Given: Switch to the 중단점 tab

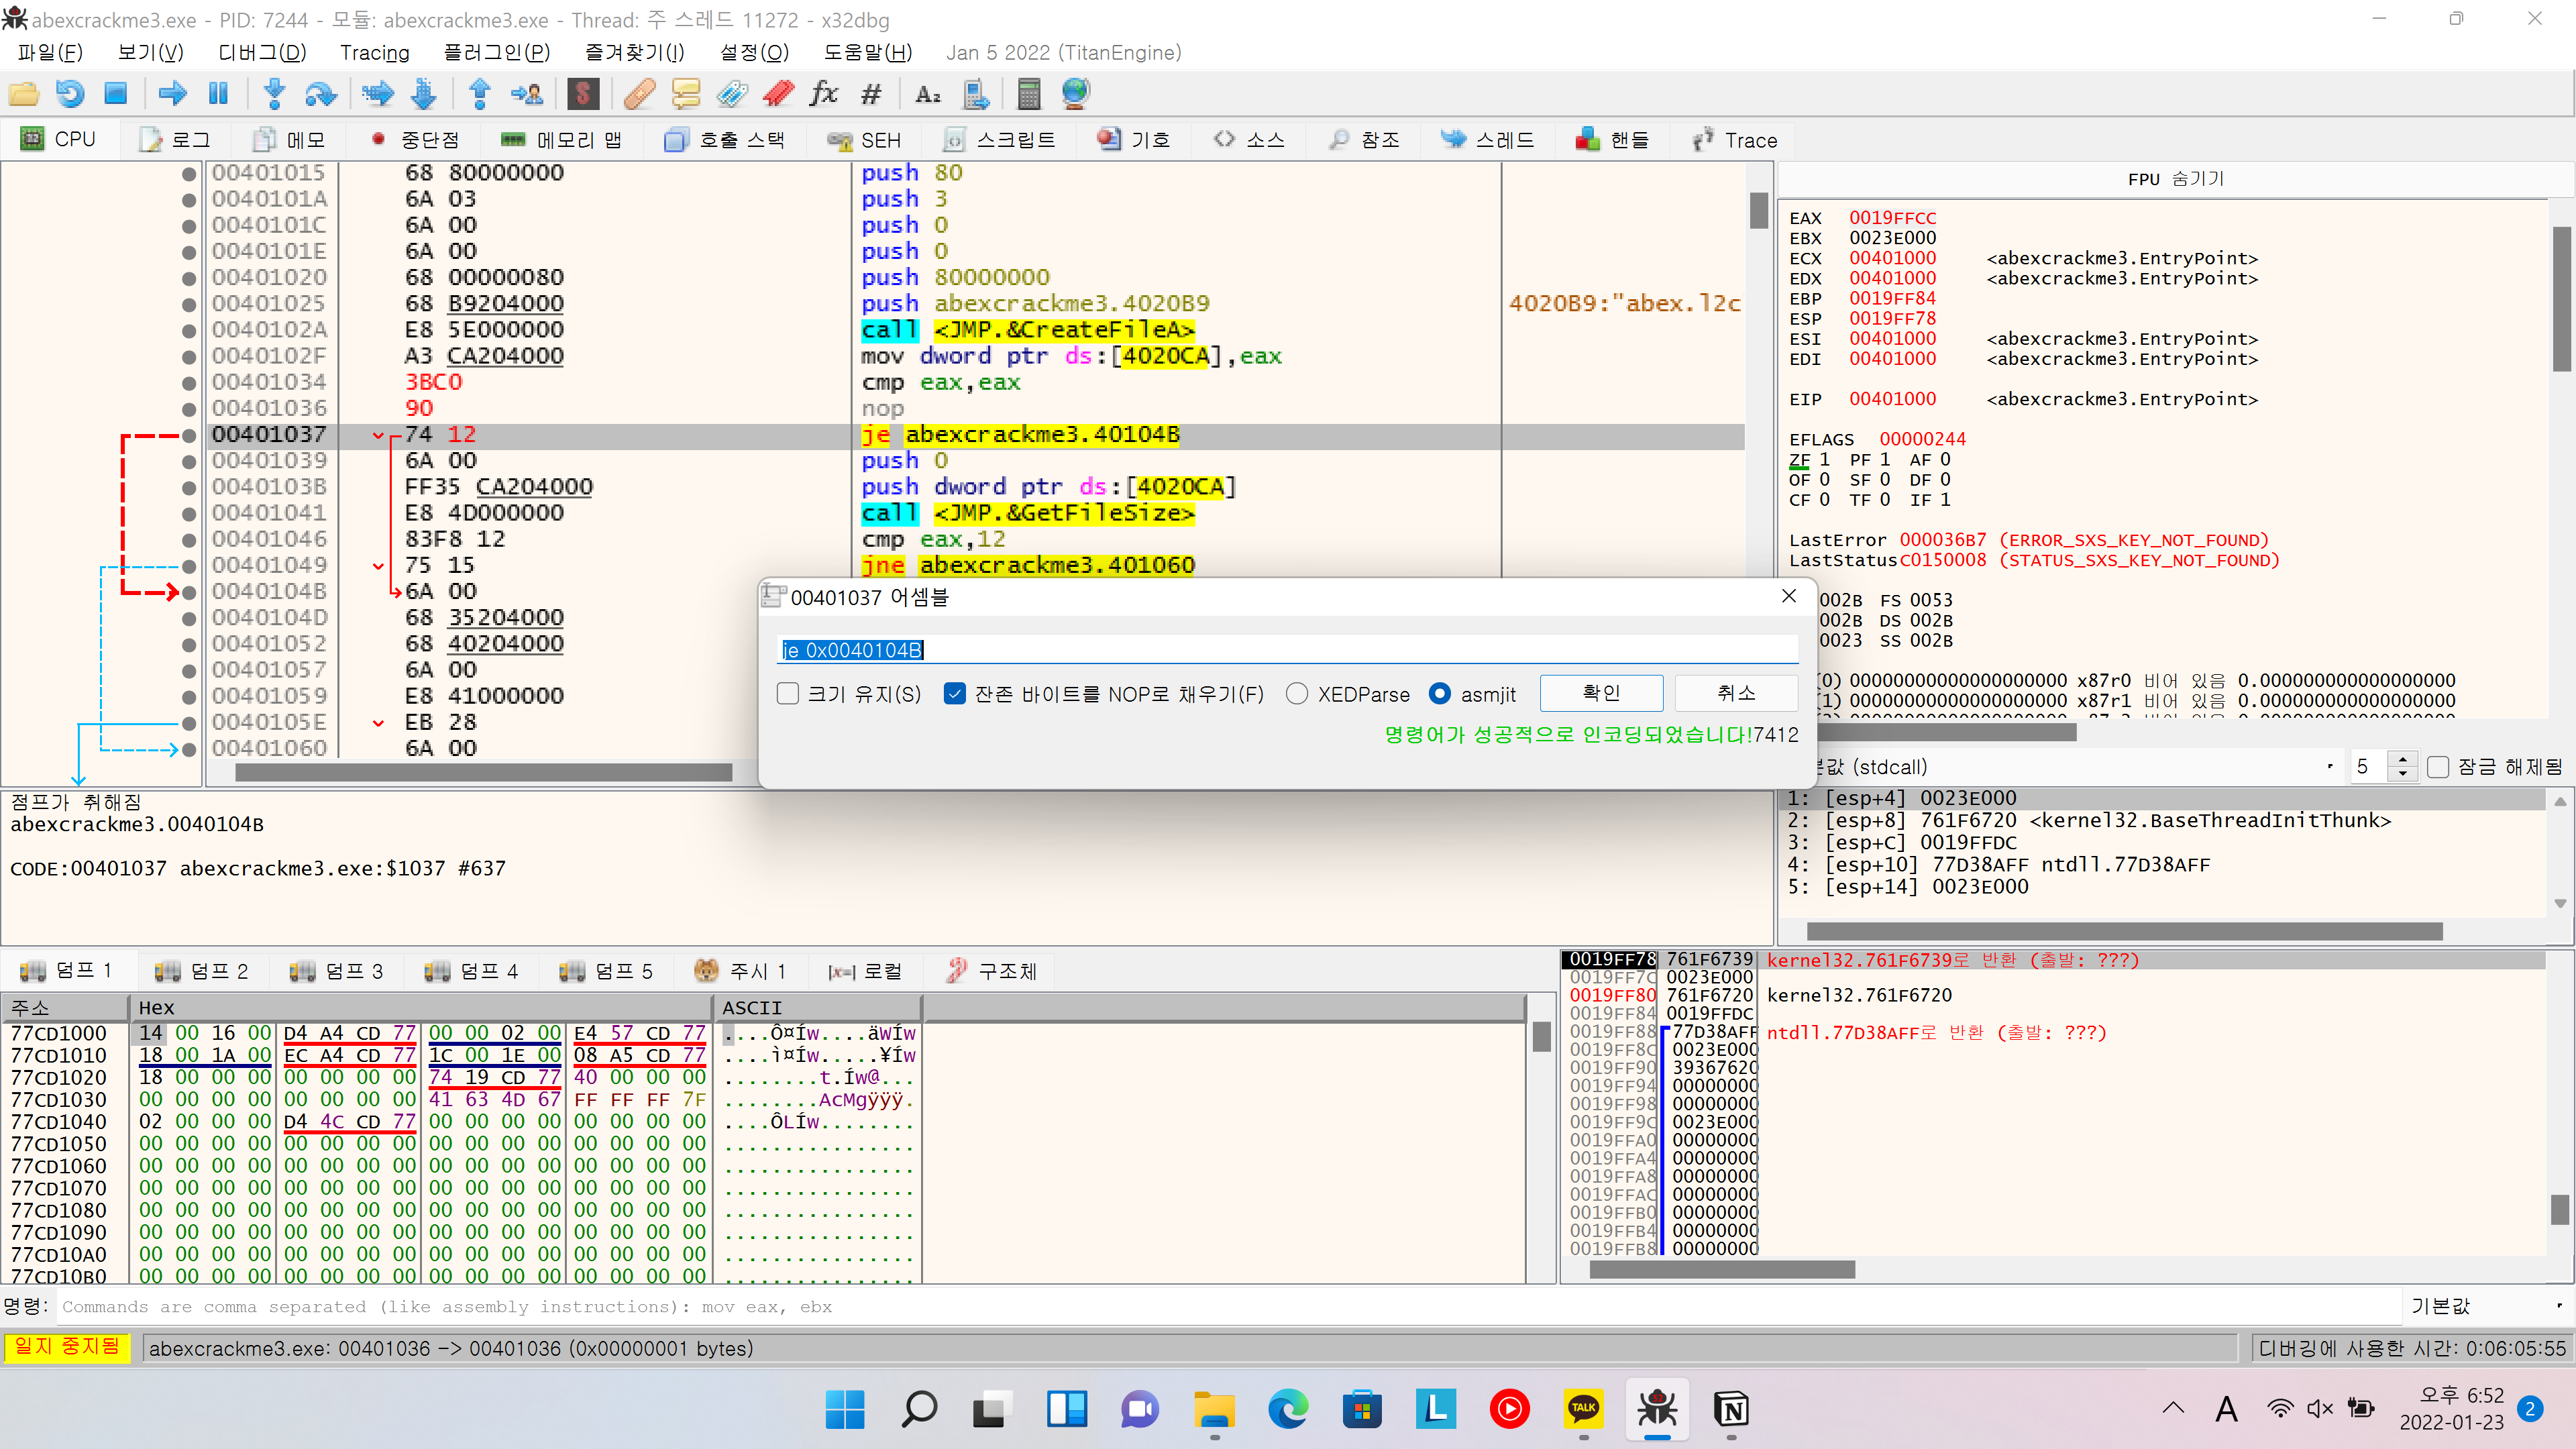Looking at the screenshot, I should coord(415,140).
